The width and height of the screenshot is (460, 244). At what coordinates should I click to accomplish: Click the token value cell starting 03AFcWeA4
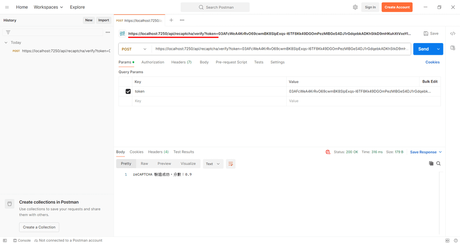pos(363,91)
